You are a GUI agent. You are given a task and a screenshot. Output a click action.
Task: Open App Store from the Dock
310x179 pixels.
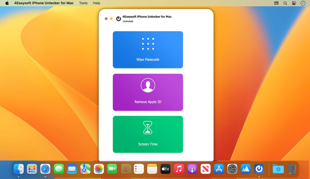point(219,169)
